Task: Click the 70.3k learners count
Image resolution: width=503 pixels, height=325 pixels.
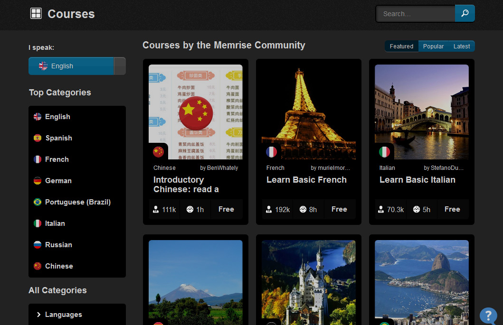Action: (395, 210)
